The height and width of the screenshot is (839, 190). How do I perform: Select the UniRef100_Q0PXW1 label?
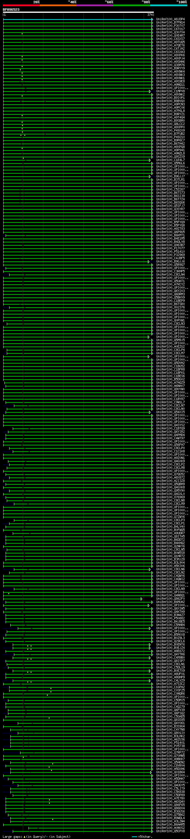[x=170, y=321]
